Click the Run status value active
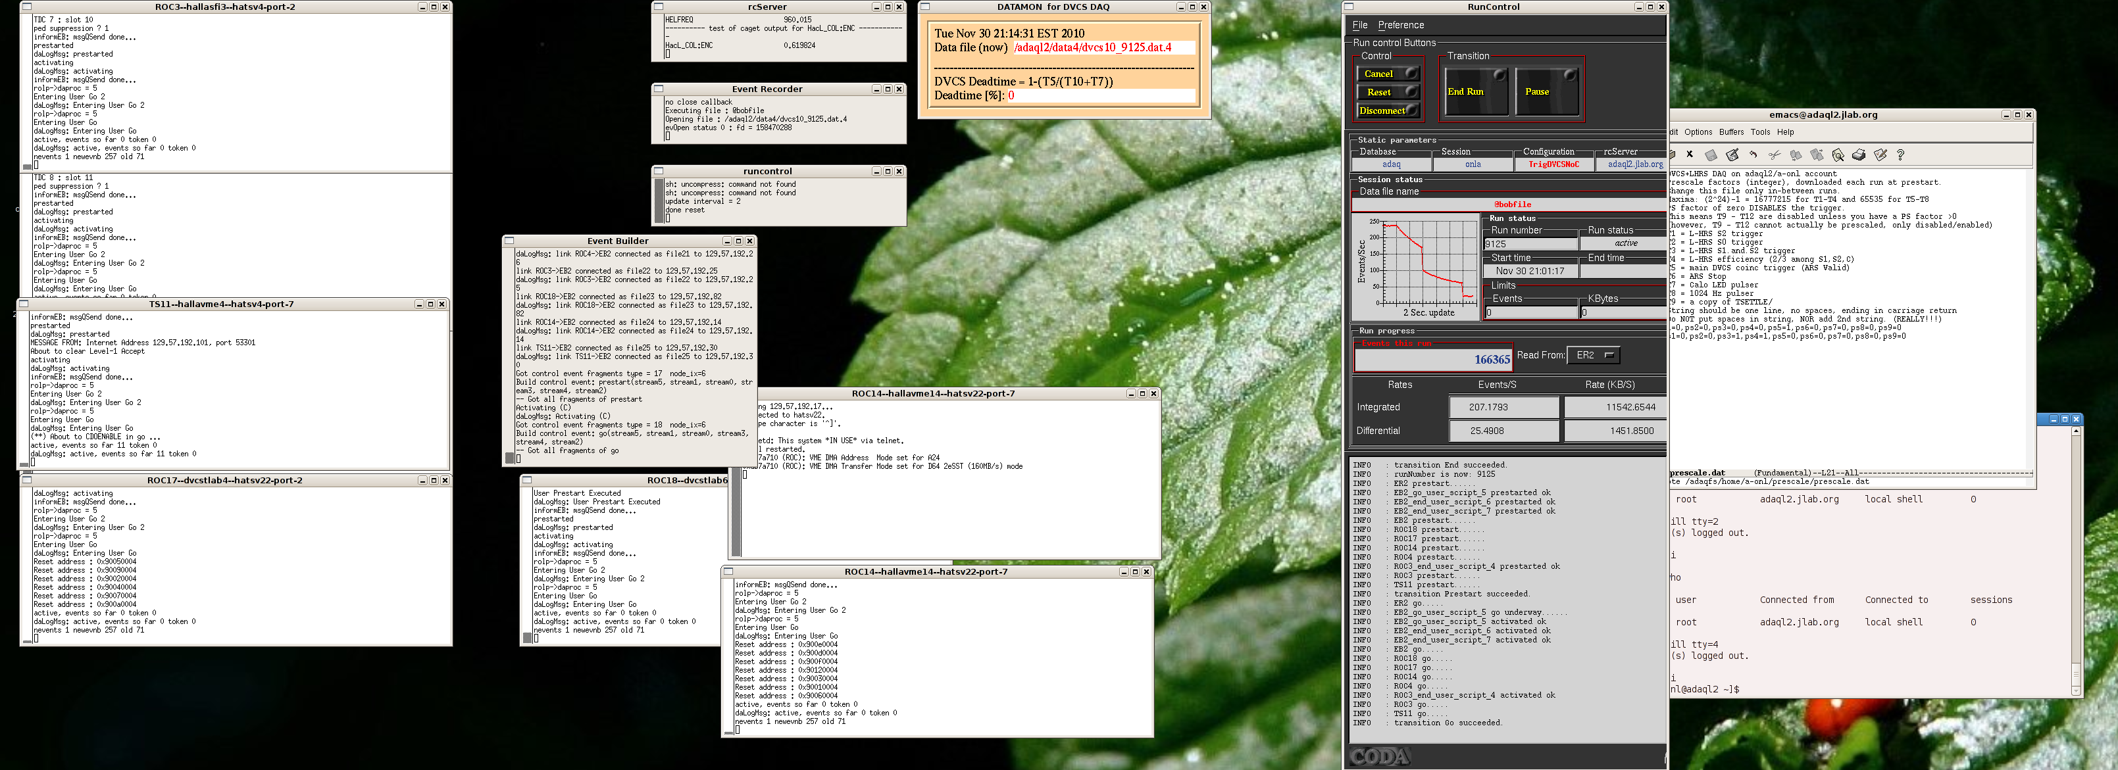The height and width of the screenshot is (770, 2118). 1625,244
